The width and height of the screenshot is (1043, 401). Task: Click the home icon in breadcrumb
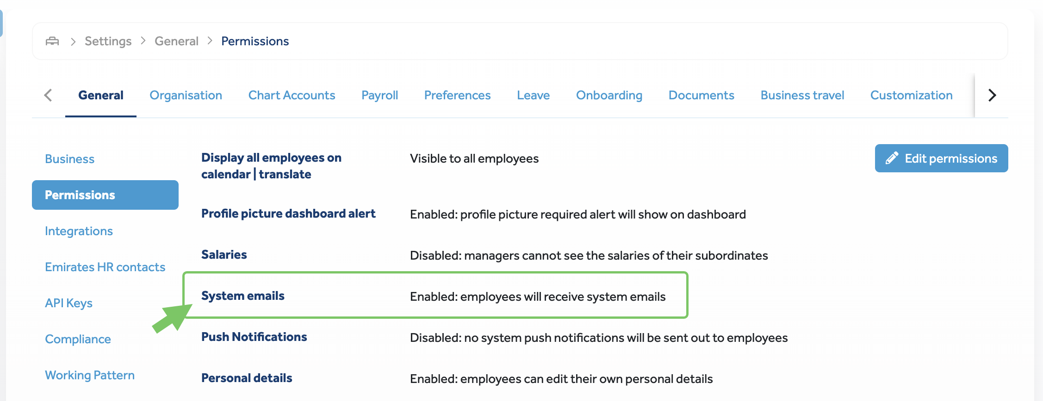click(52, 41)
